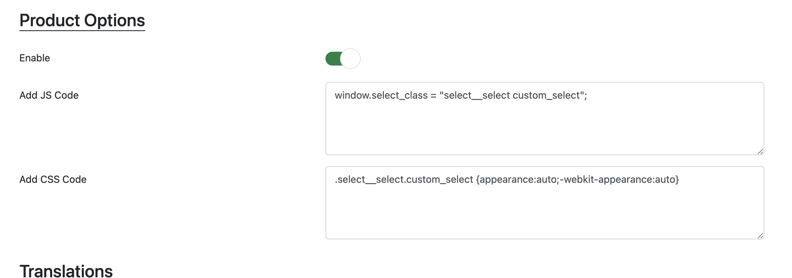
Task: Grab the Add JS Code textarea resize handle
Action: coord(760,151)
